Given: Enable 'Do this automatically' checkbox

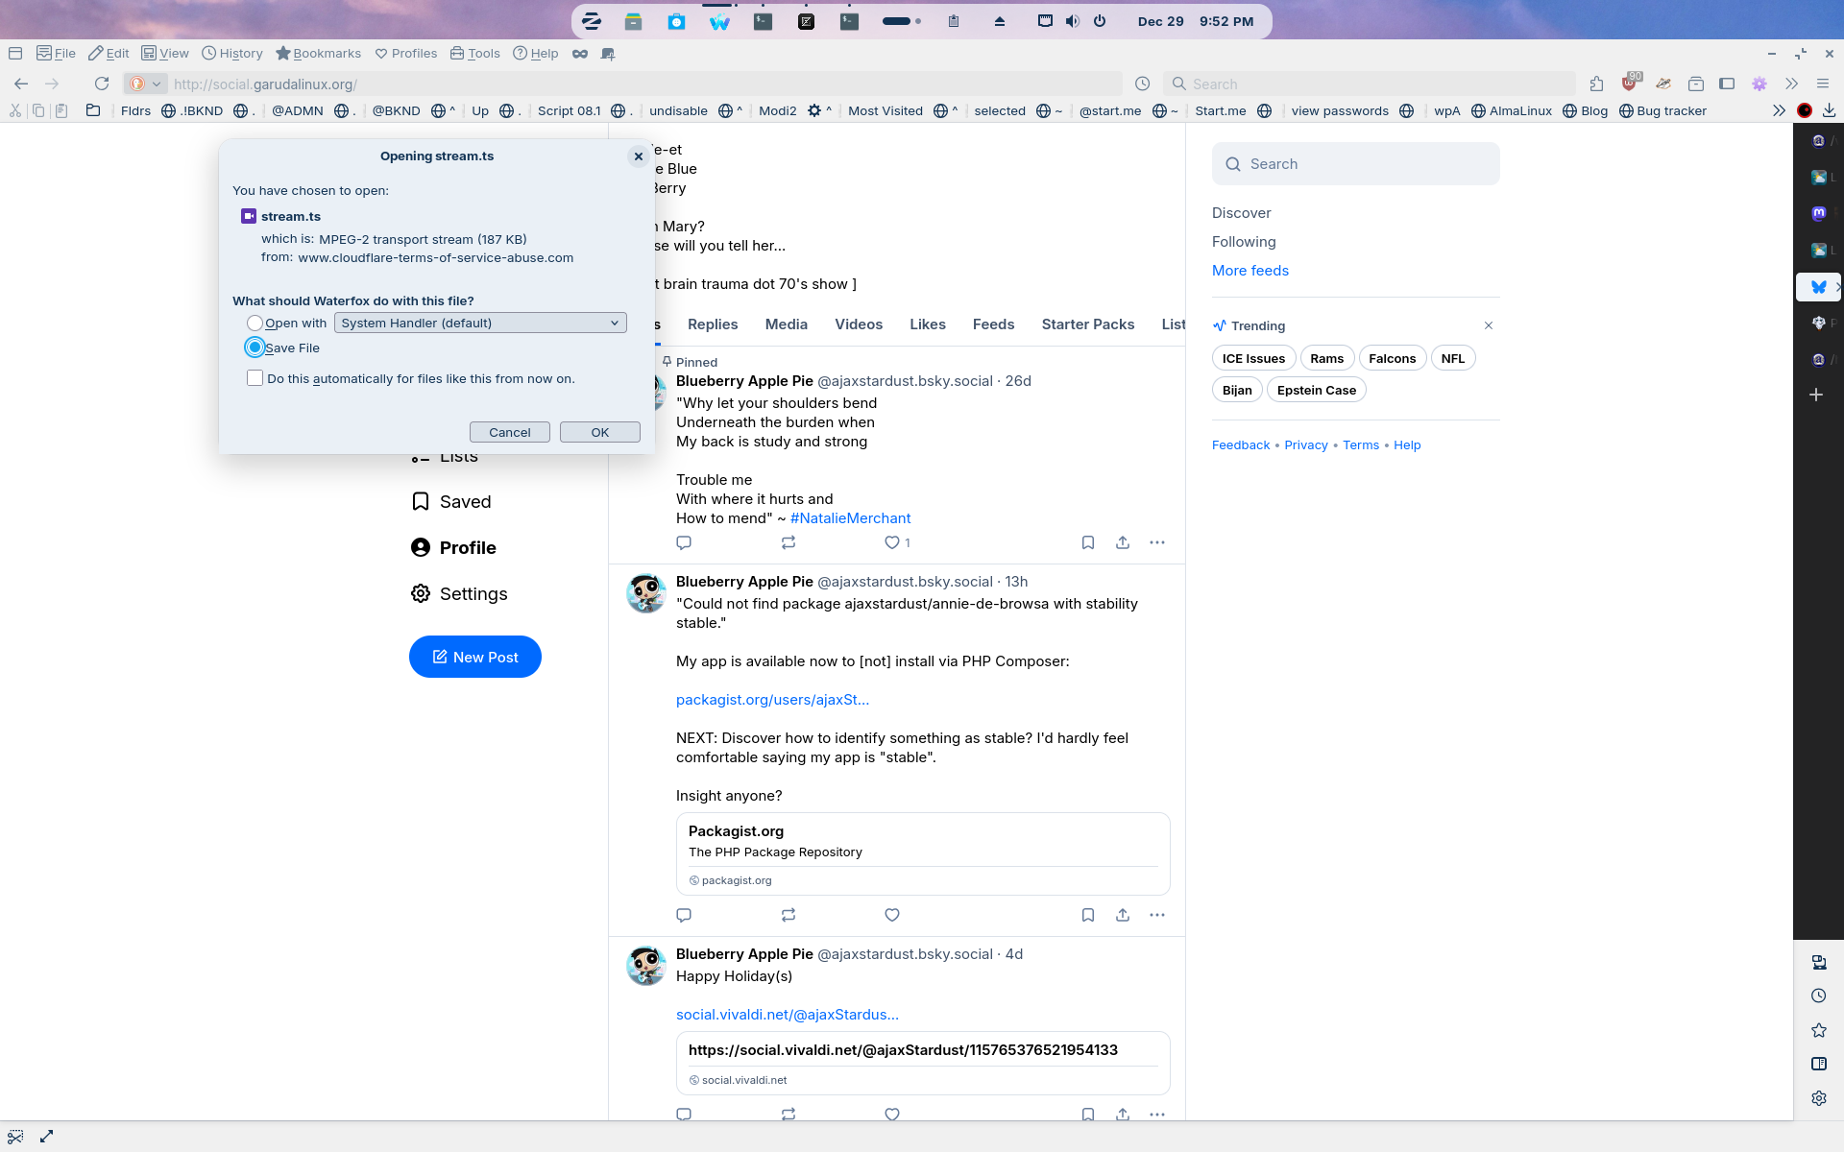Looking at the screenshot, I should pyautogui.click(x=255, y=378).
